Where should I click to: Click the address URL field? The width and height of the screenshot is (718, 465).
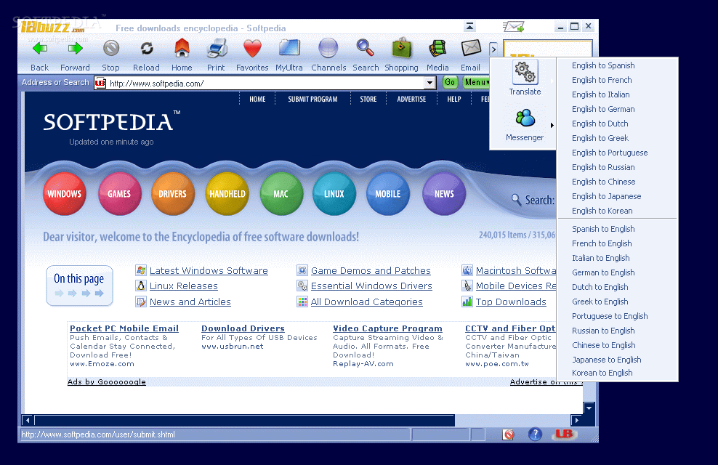coord(265,84)
